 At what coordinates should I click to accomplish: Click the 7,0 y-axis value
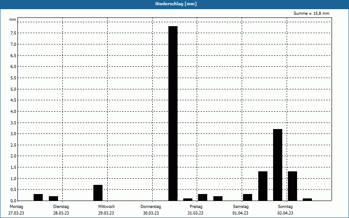(x=13, y=44)
